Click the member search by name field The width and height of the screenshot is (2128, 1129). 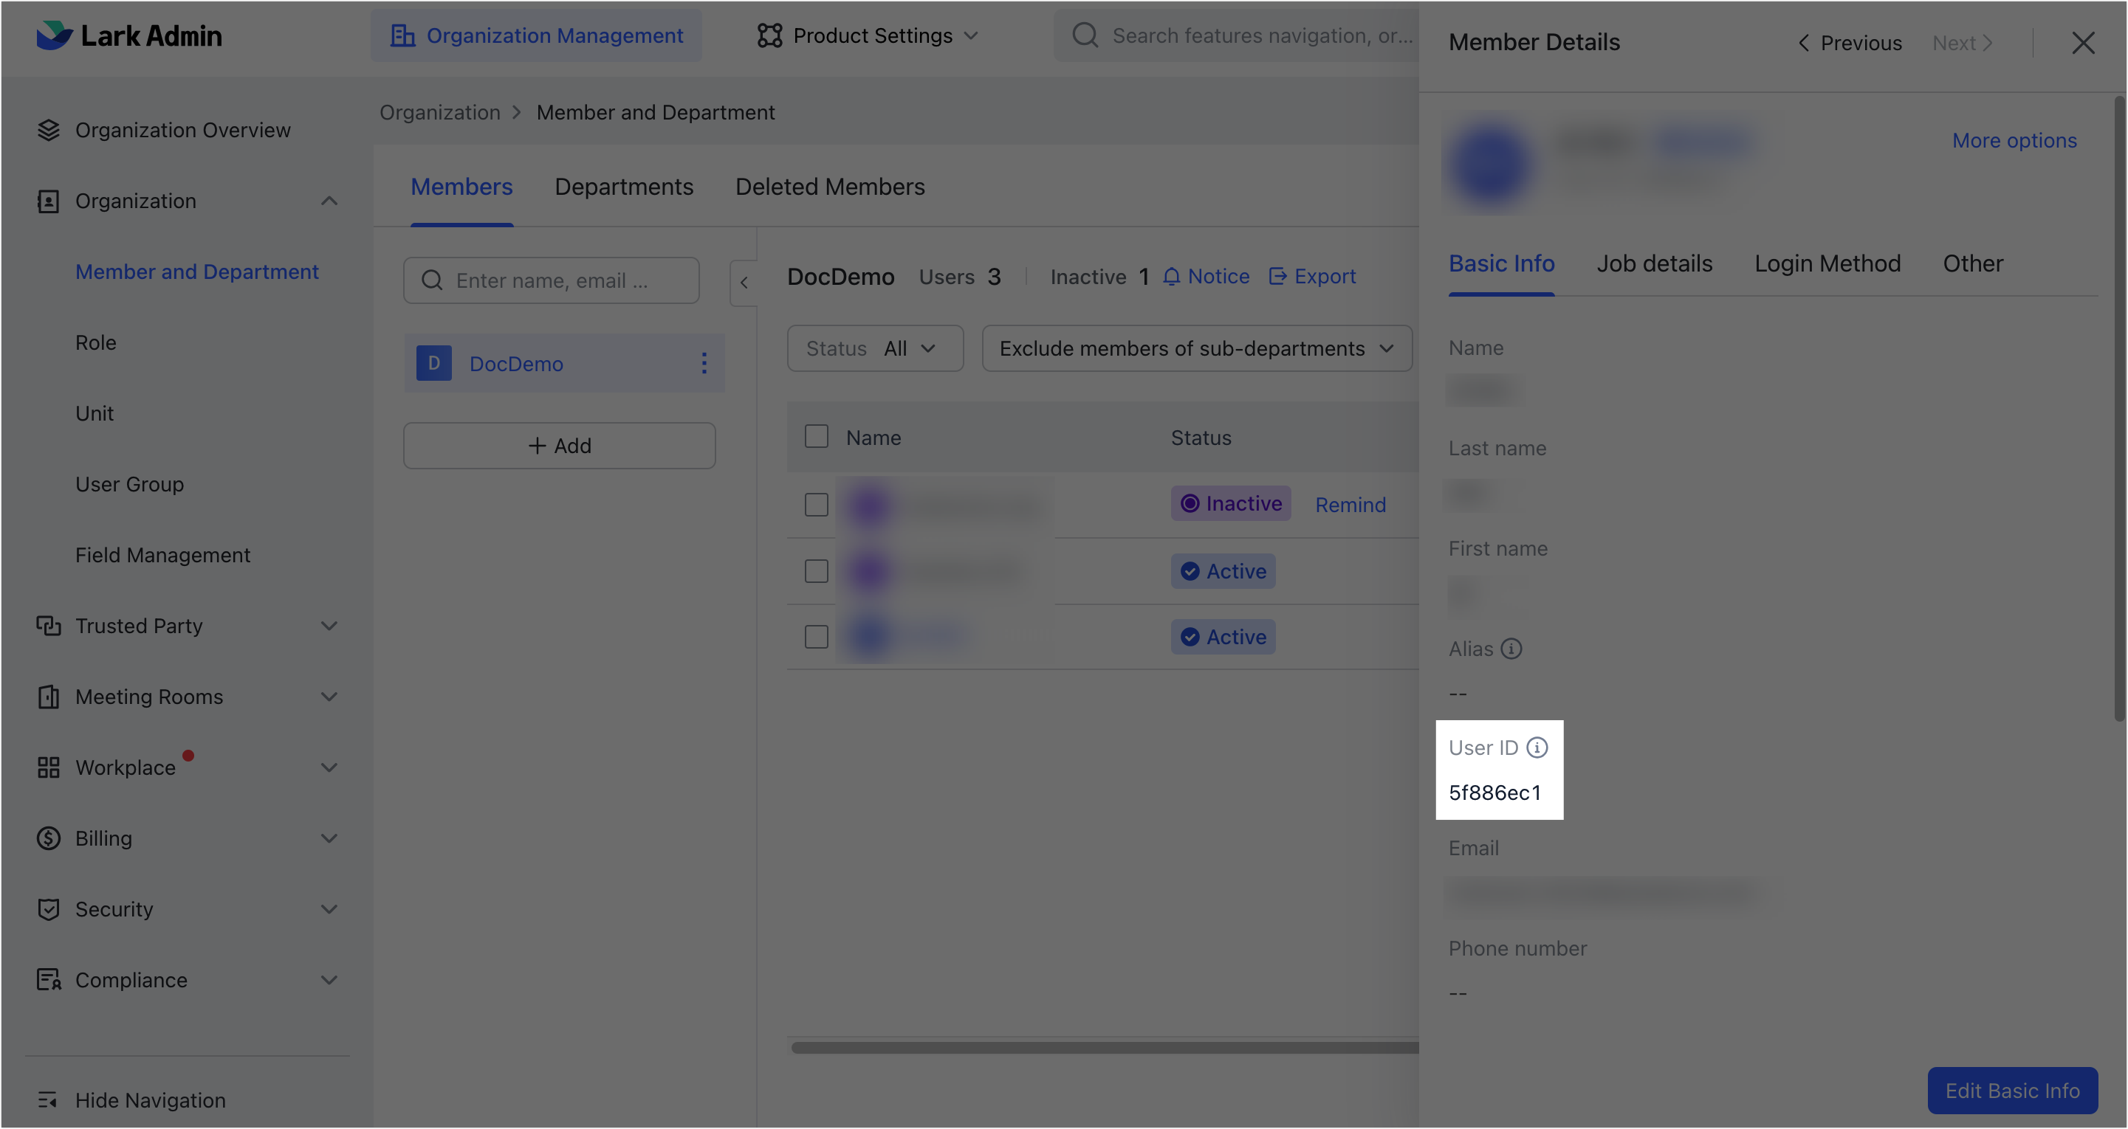pos(551,280)
